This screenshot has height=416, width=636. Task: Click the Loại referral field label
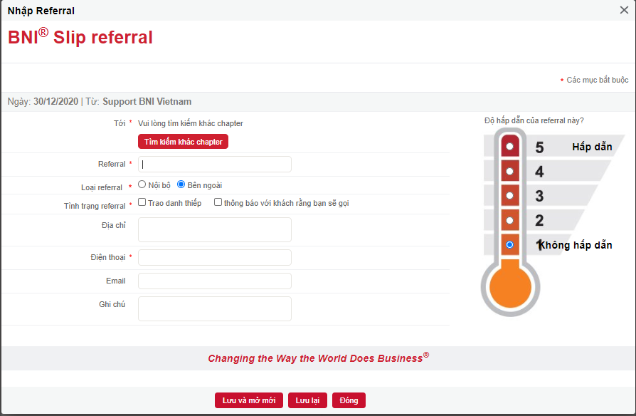click(x=102, y=187)
